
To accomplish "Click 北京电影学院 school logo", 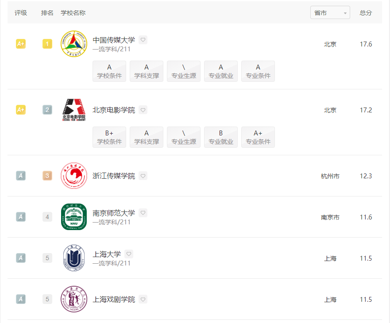I will click(x=74, y=110).
